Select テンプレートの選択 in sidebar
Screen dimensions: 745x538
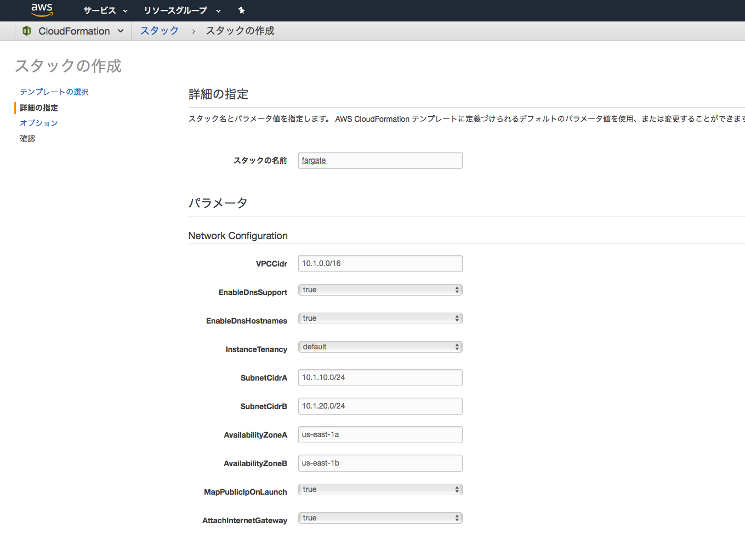(x=53, y=92)
